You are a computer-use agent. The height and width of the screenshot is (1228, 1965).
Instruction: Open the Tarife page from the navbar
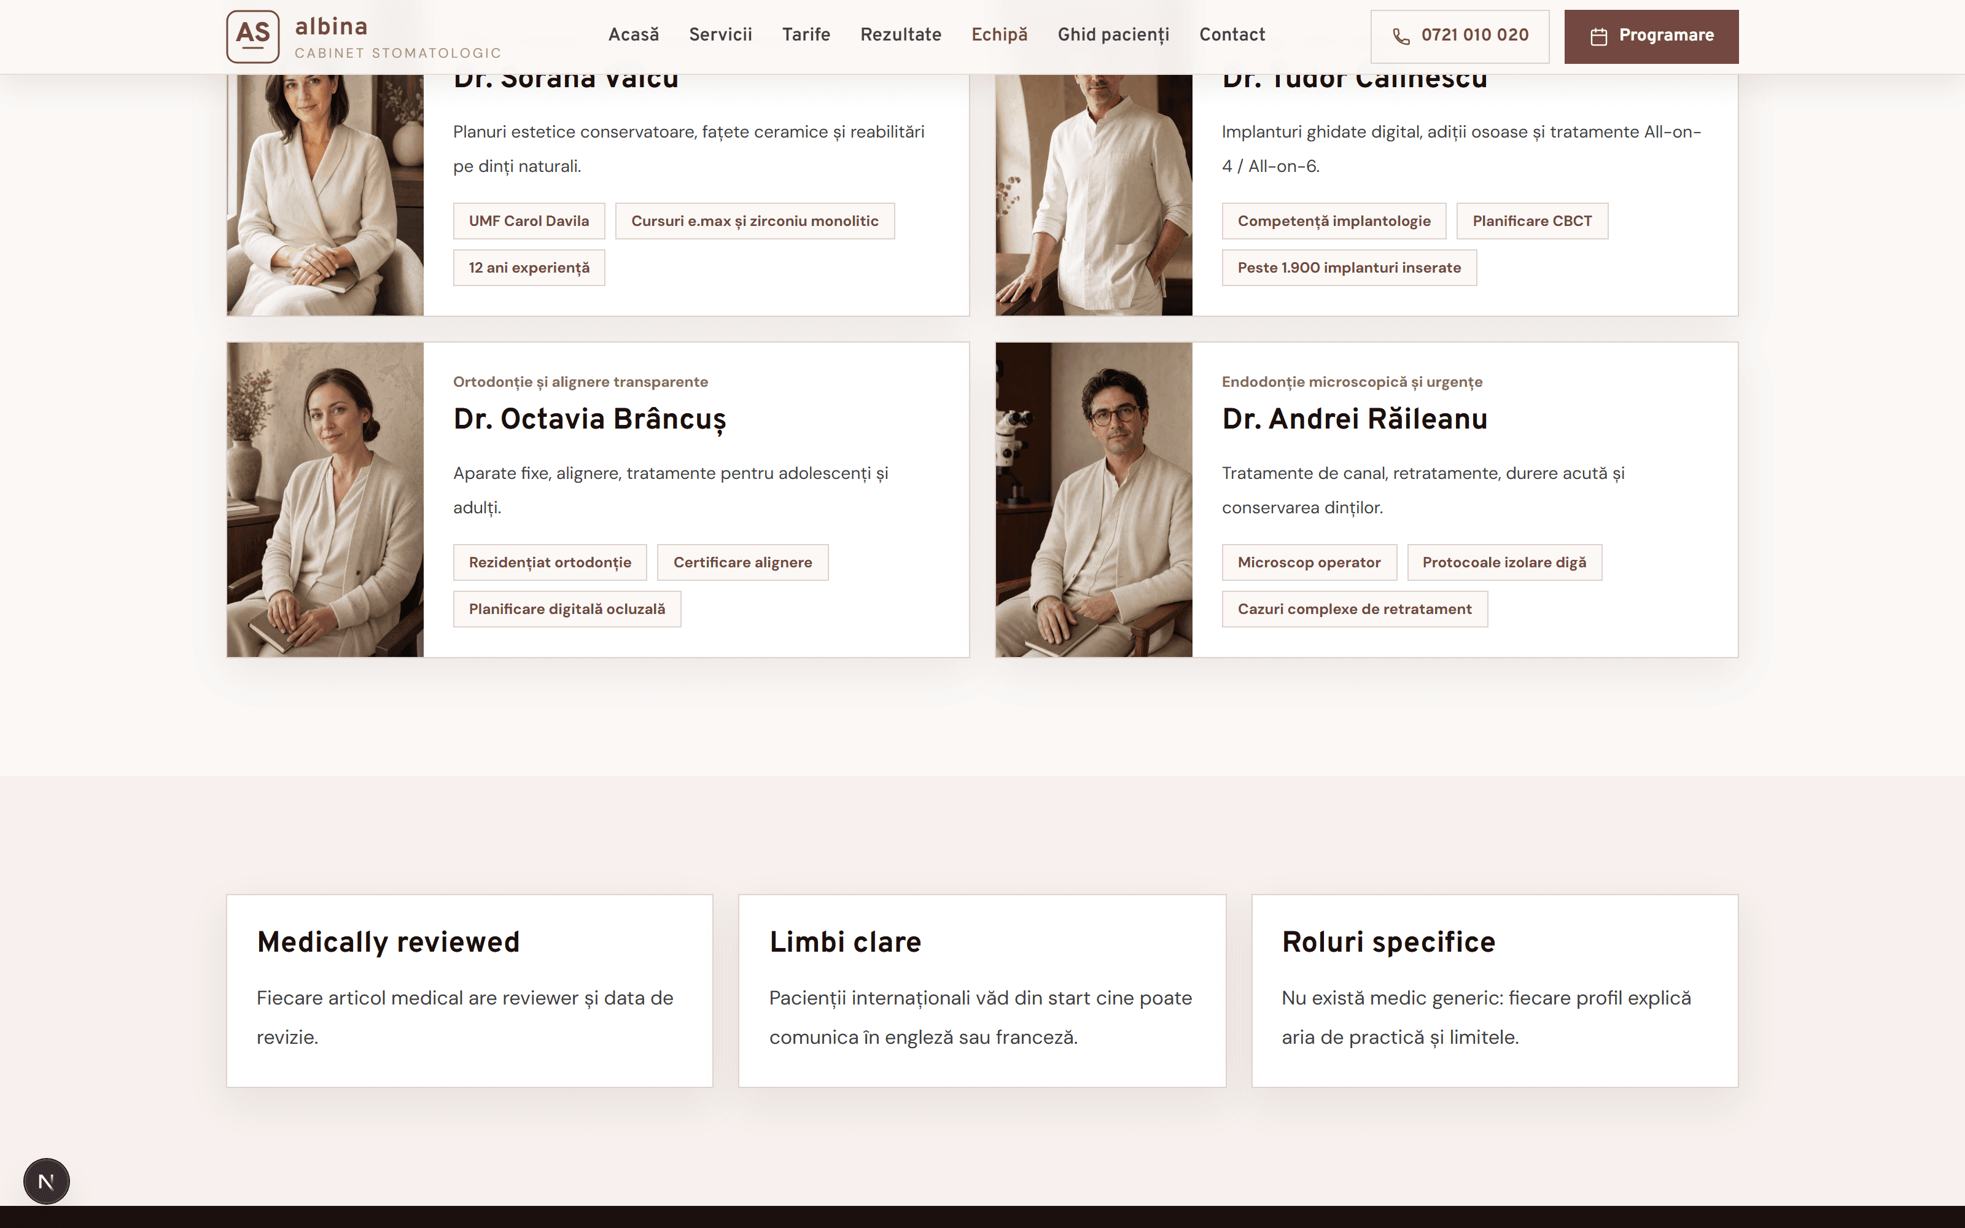coord(806,35)
